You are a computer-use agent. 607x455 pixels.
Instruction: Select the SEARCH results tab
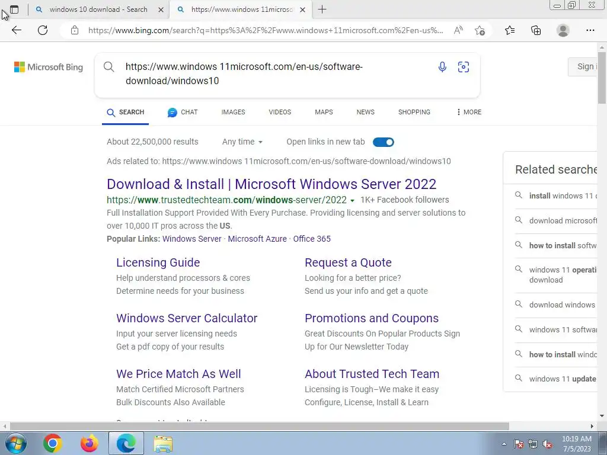point(126,112)
